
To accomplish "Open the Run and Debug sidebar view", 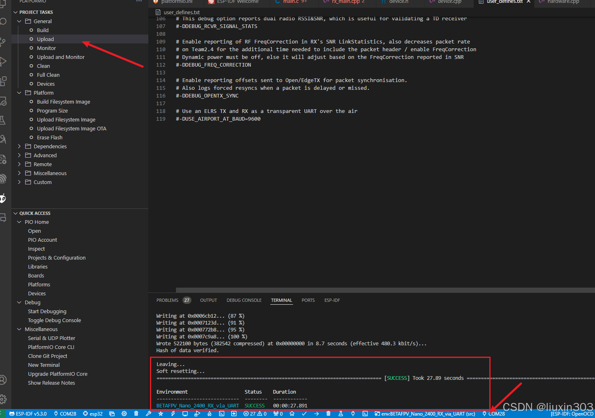I will click(3, 61).
